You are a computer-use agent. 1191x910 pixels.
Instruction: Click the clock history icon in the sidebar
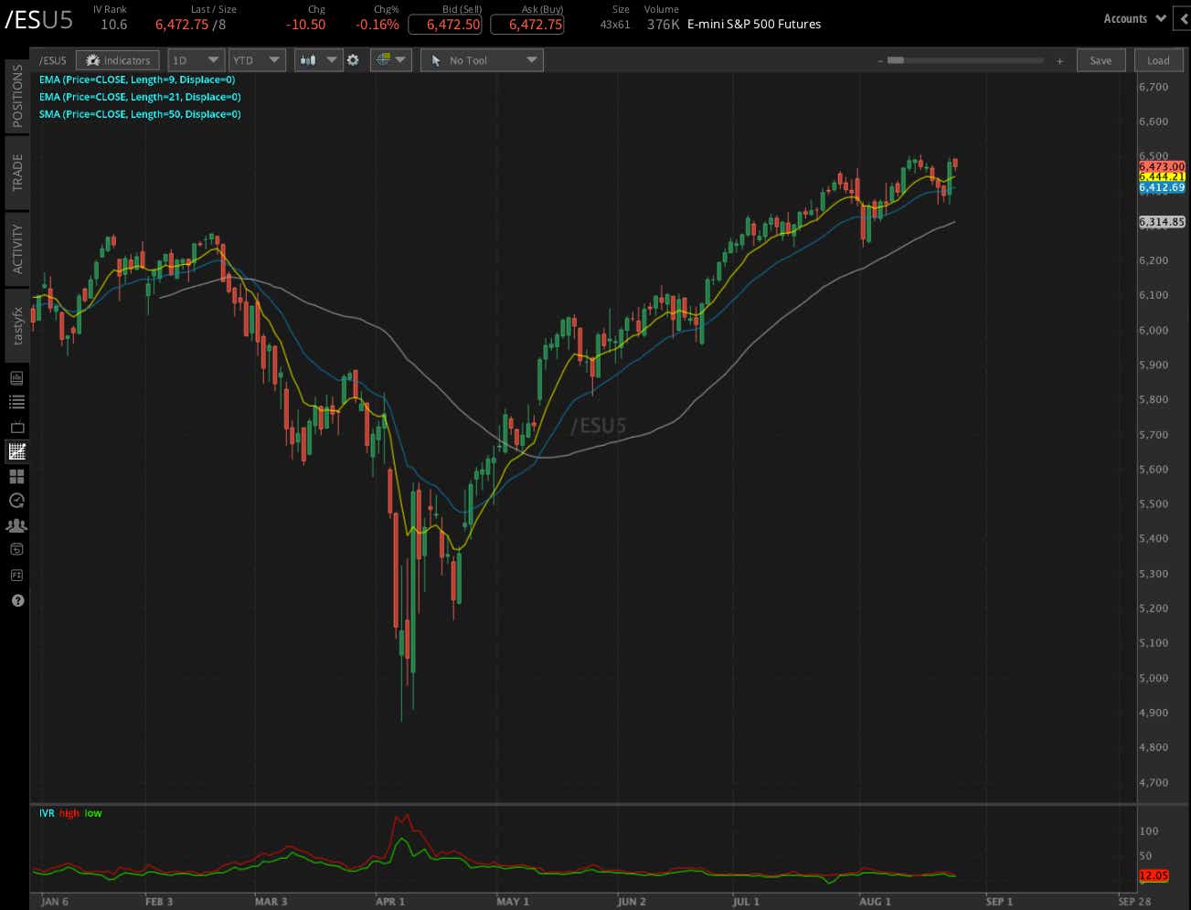point(16,501)
